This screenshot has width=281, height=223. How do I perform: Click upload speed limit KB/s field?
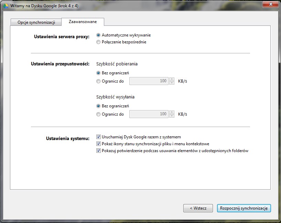pos(149,114)
